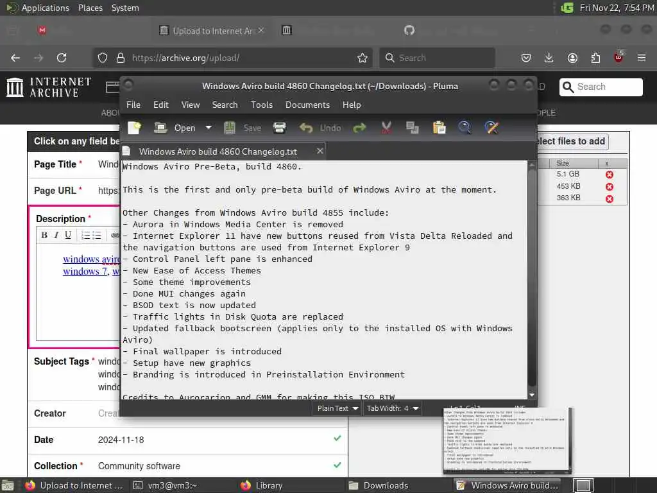Image resolution: width=657 pixels, height=493 pixels.
Task: Open the Plain Text syntax dropdown
Action: point(337,408)
